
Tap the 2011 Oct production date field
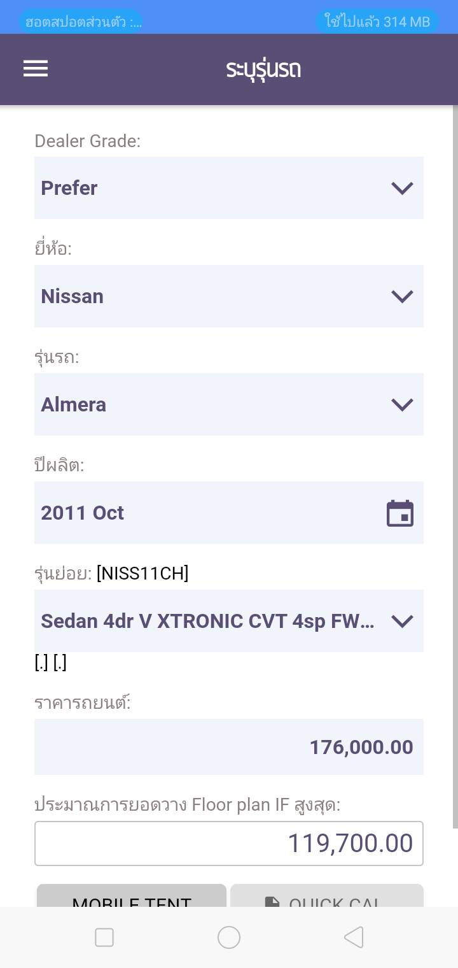204,513
